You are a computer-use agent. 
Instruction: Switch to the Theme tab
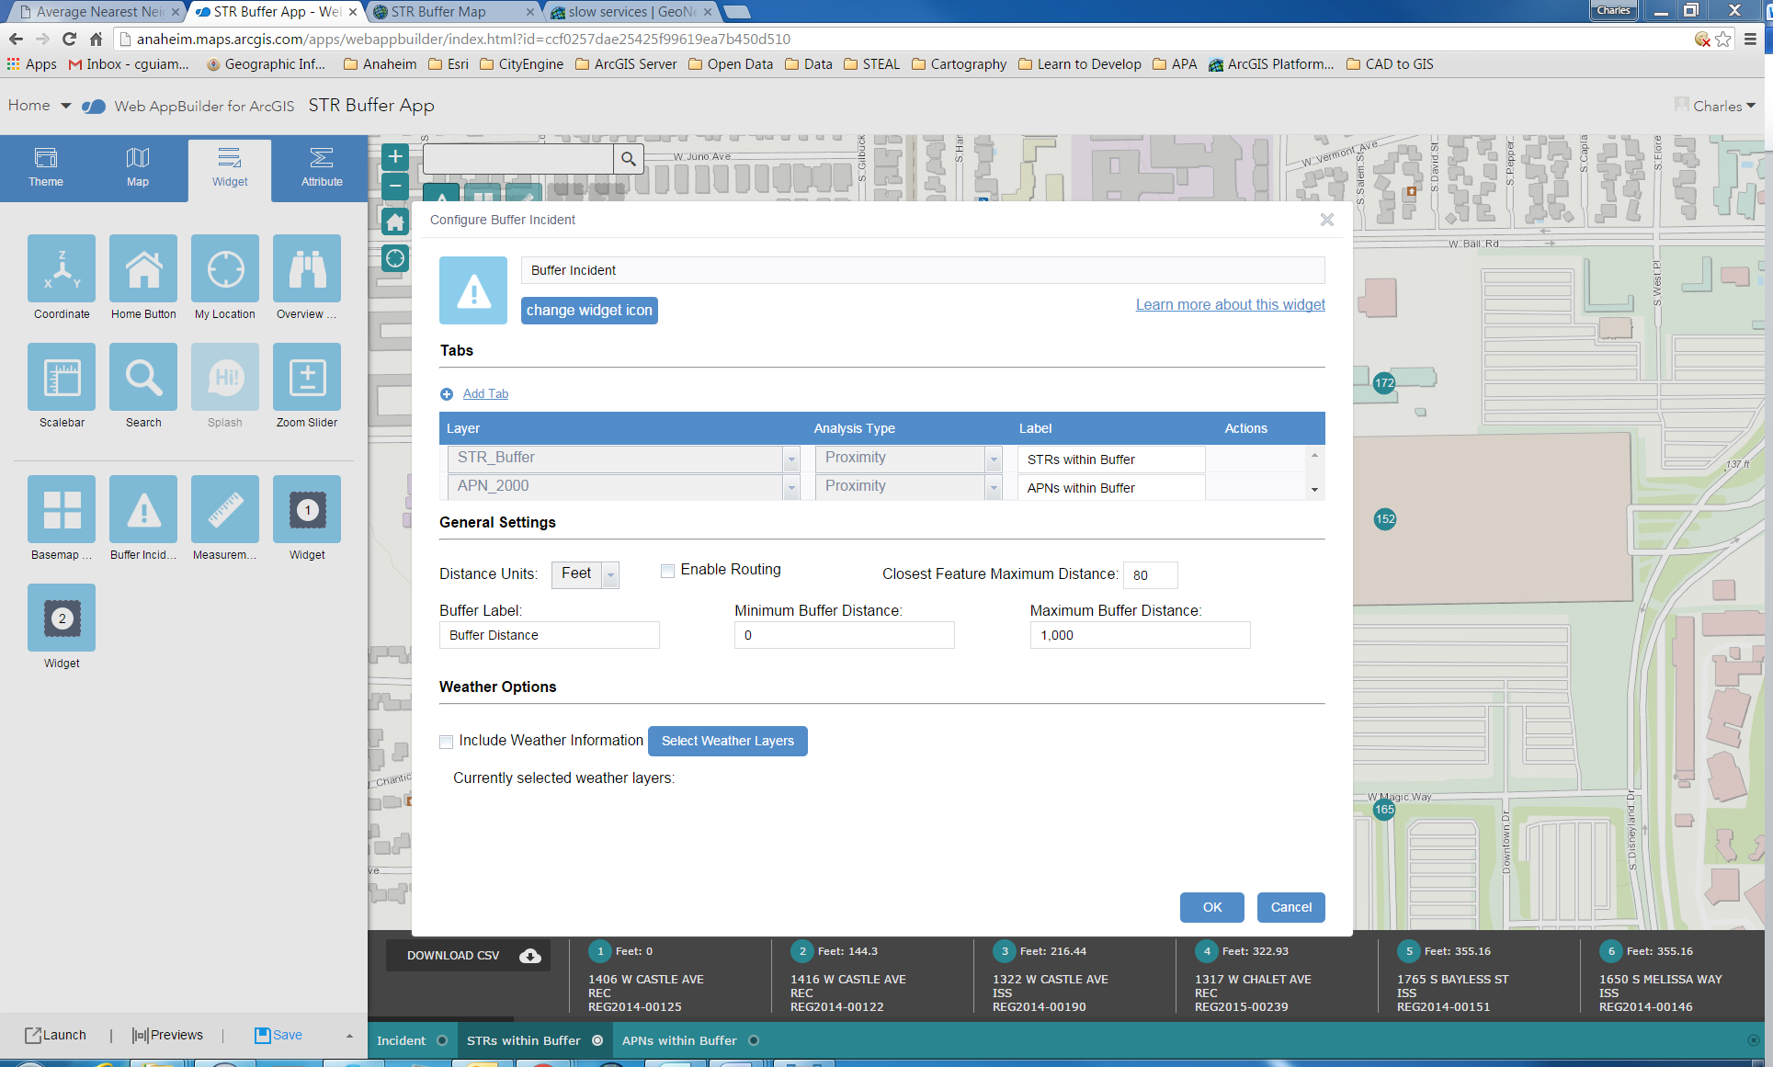pos(46,169)
